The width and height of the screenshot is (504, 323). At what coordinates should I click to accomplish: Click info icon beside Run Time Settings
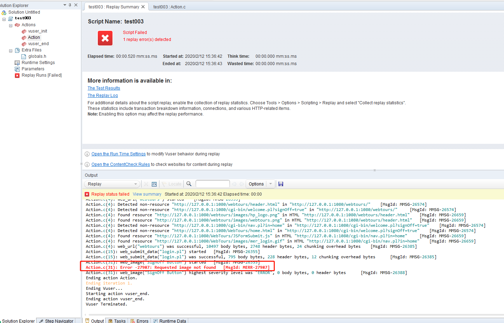click(x=87, y=154)
